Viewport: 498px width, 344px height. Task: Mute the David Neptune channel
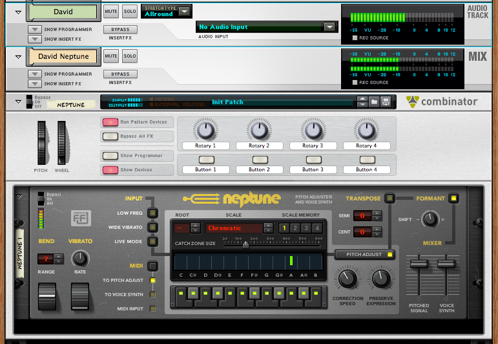coord(111,56)
